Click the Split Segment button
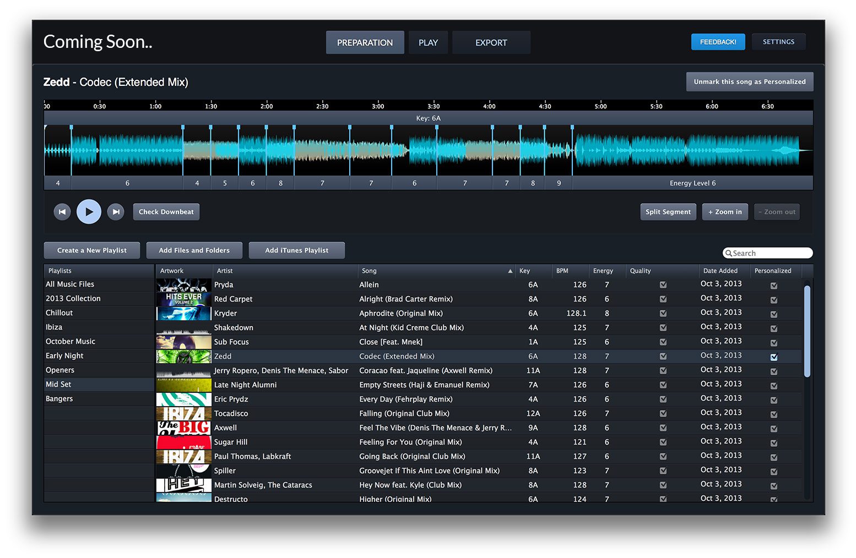The height and width of the screenshot is (558, 856). tap(668, 212)
